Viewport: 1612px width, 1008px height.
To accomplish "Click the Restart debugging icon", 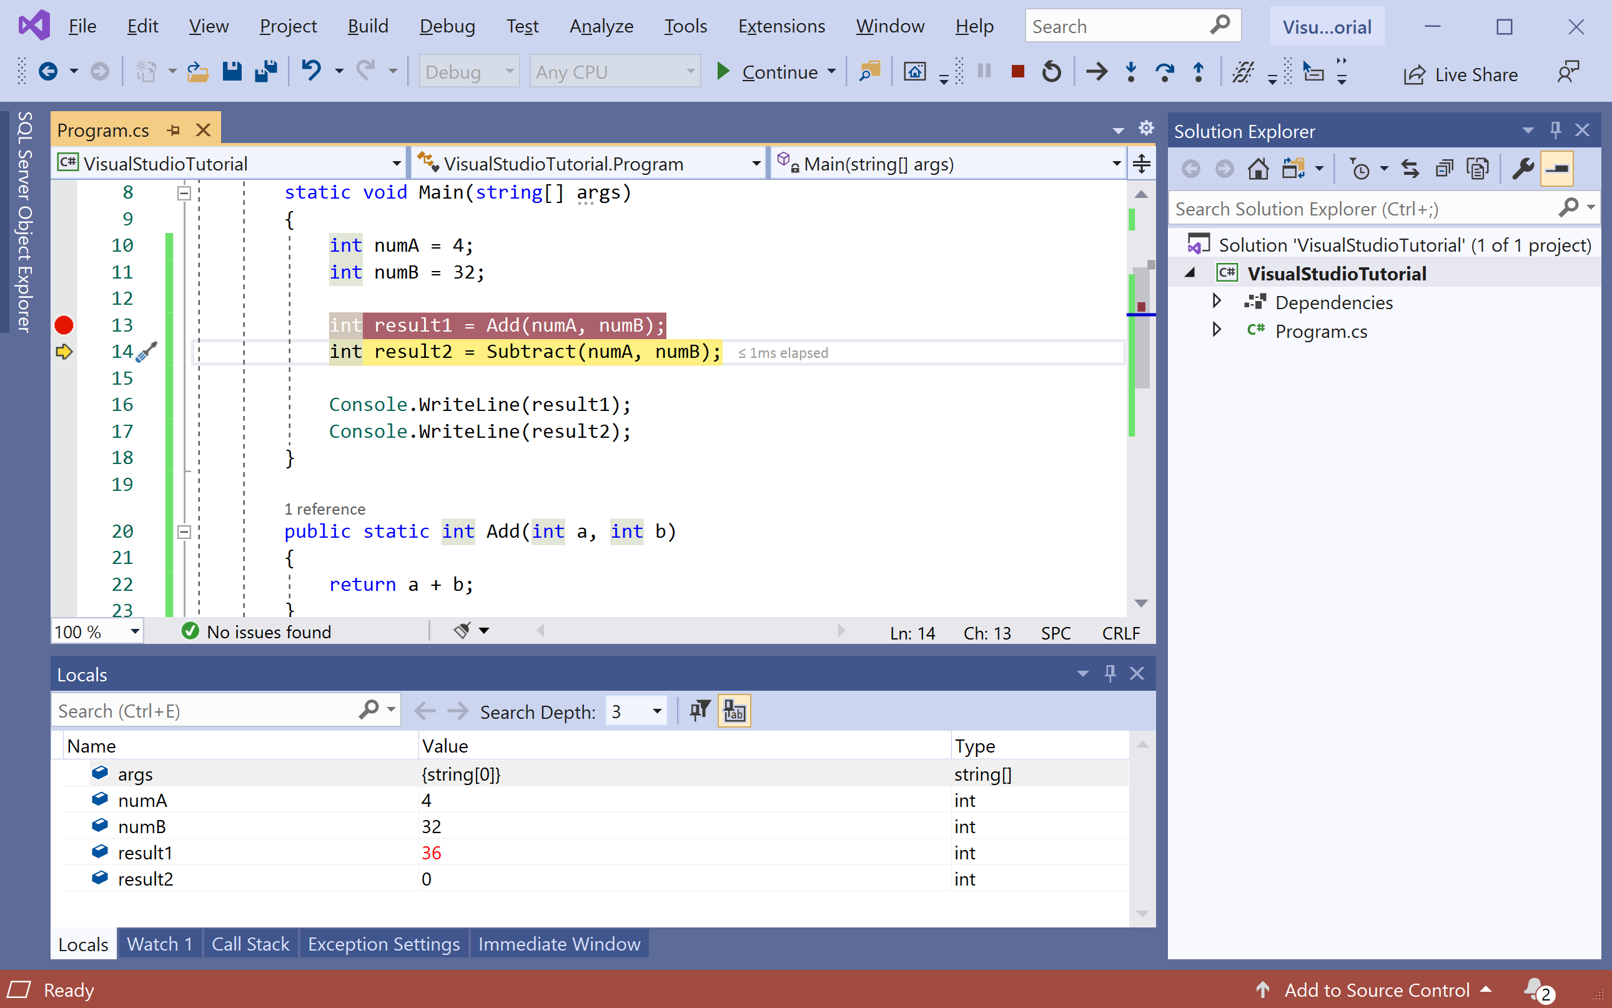I will click(x=1051, y=71).
